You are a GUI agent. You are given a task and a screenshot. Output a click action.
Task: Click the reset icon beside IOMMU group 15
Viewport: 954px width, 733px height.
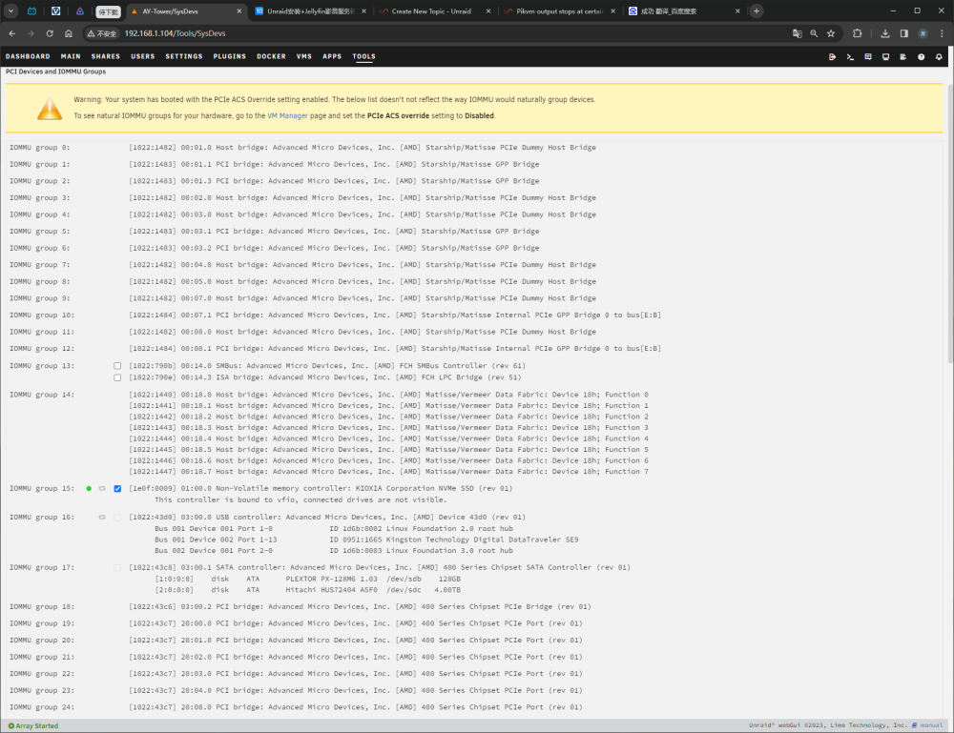coord(102,489)
